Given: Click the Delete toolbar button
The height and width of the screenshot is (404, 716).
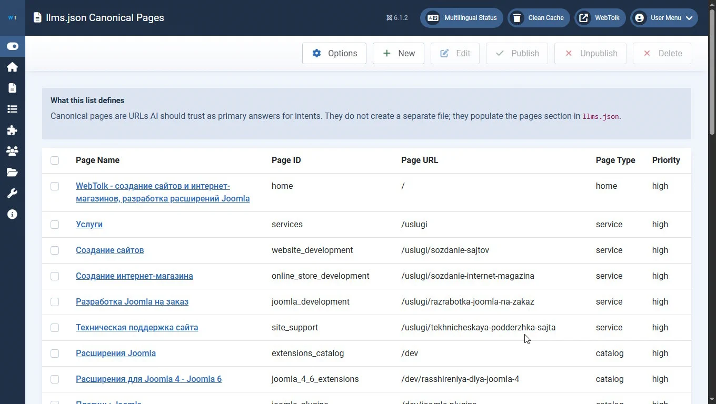Looking at the screenshot, I should coord(662,54).
